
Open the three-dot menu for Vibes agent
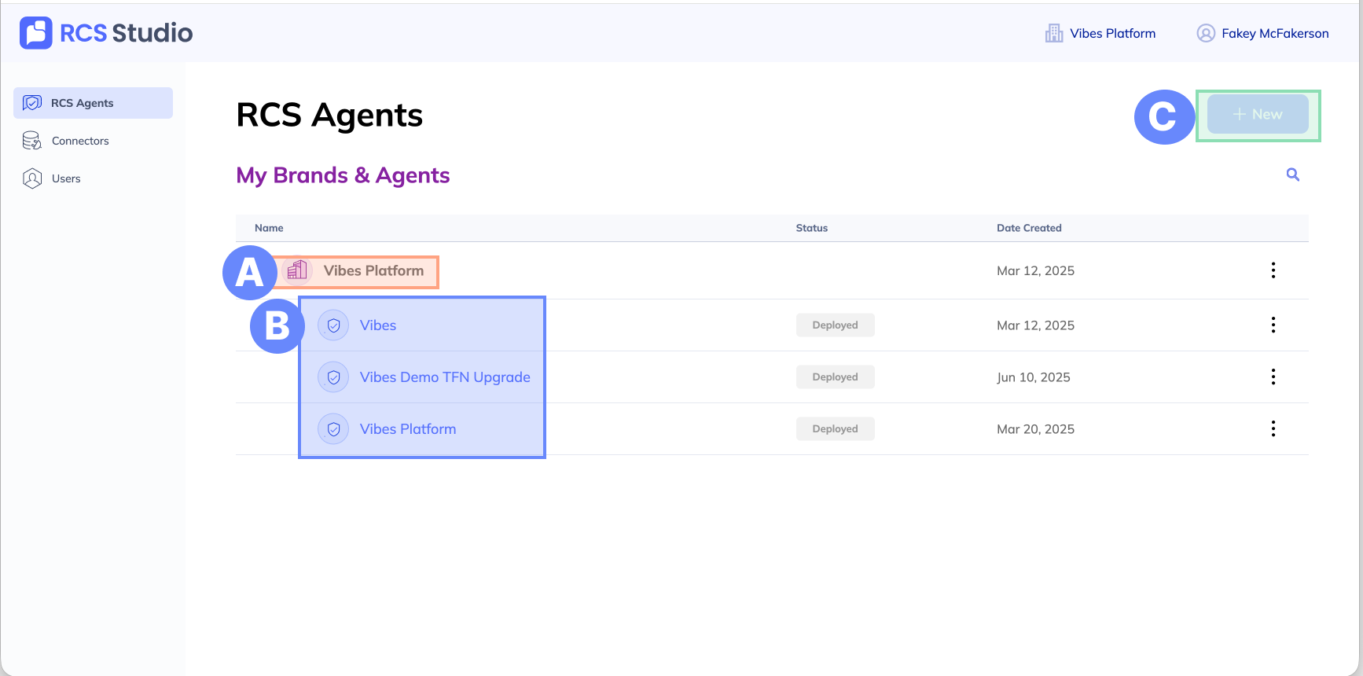(x=1273, y=325)
